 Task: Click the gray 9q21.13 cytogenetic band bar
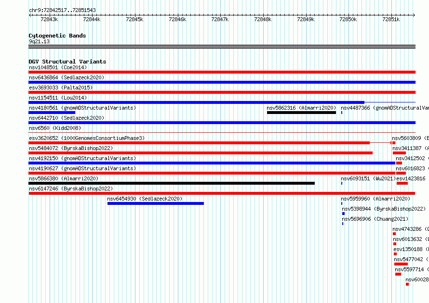222,47
